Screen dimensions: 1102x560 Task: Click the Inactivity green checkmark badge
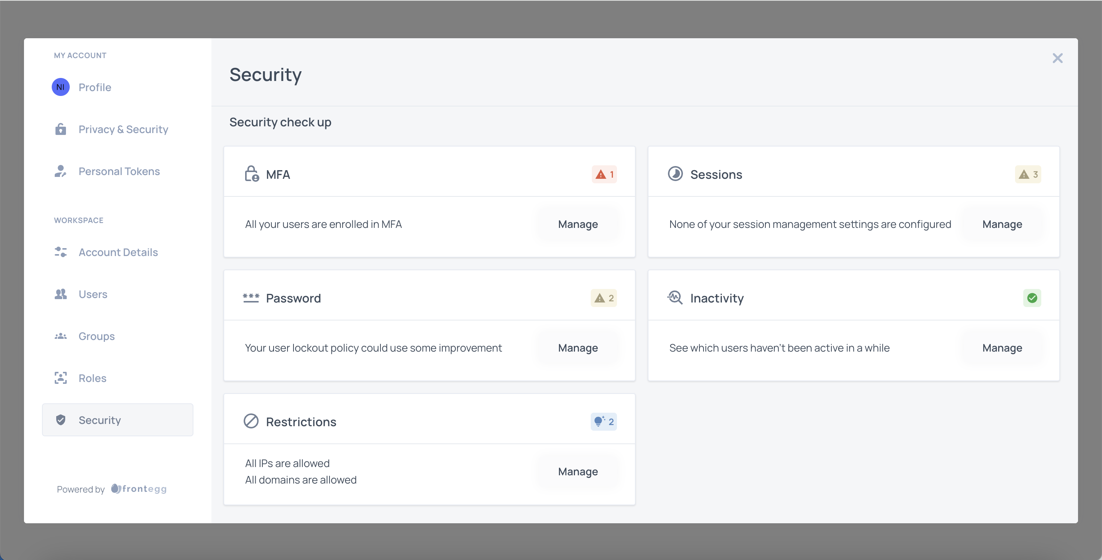tap(1032, 298)
